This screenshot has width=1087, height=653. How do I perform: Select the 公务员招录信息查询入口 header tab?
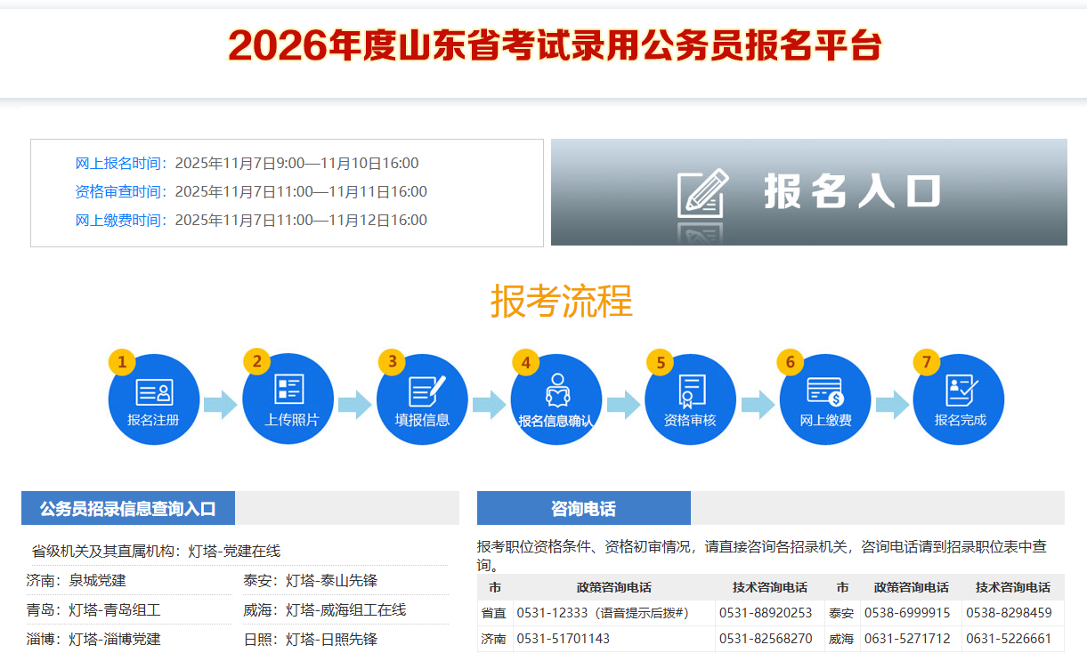[128, 509]
